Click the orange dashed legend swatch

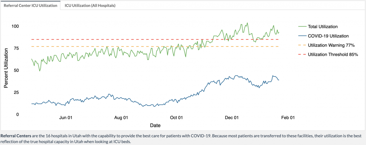click(x=302, y=45)
